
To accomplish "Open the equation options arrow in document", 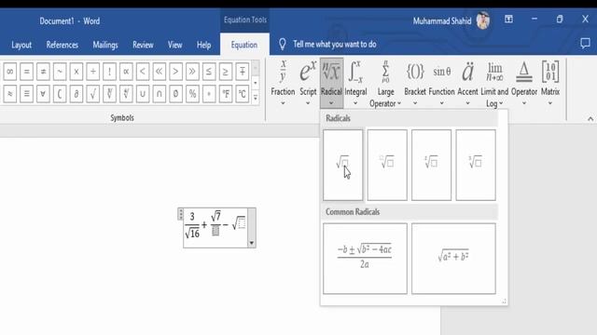I will 252,243.
